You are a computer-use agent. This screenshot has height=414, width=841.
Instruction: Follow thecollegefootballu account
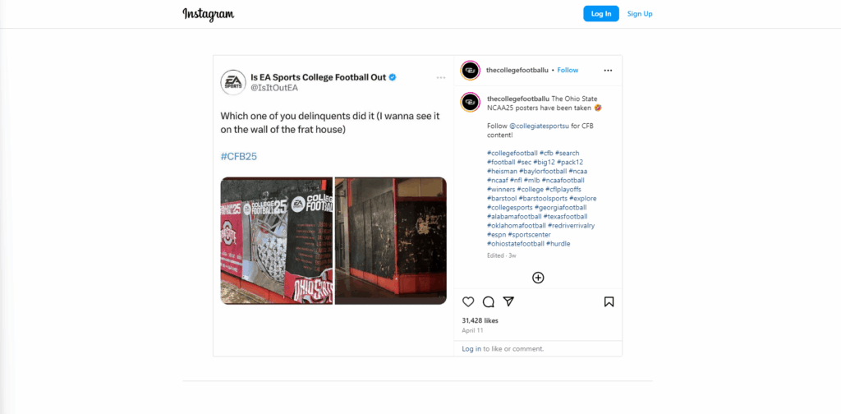568,71
